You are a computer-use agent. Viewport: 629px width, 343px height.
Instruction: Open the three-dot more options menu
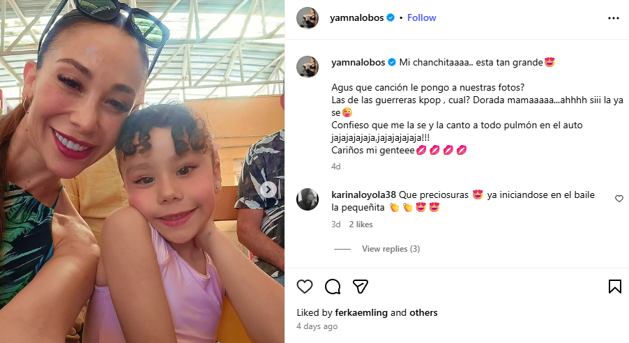(614, 18)
